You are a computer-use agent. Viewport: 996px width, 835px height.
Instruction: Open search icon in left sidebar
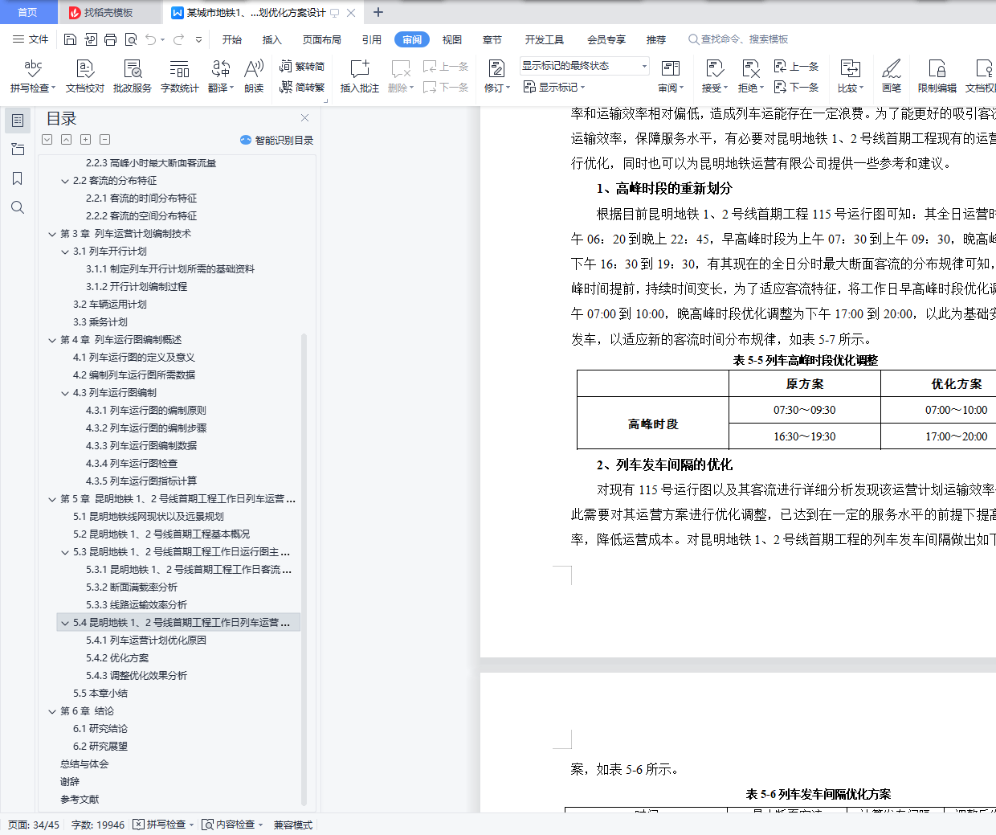[x=18, y=207]
